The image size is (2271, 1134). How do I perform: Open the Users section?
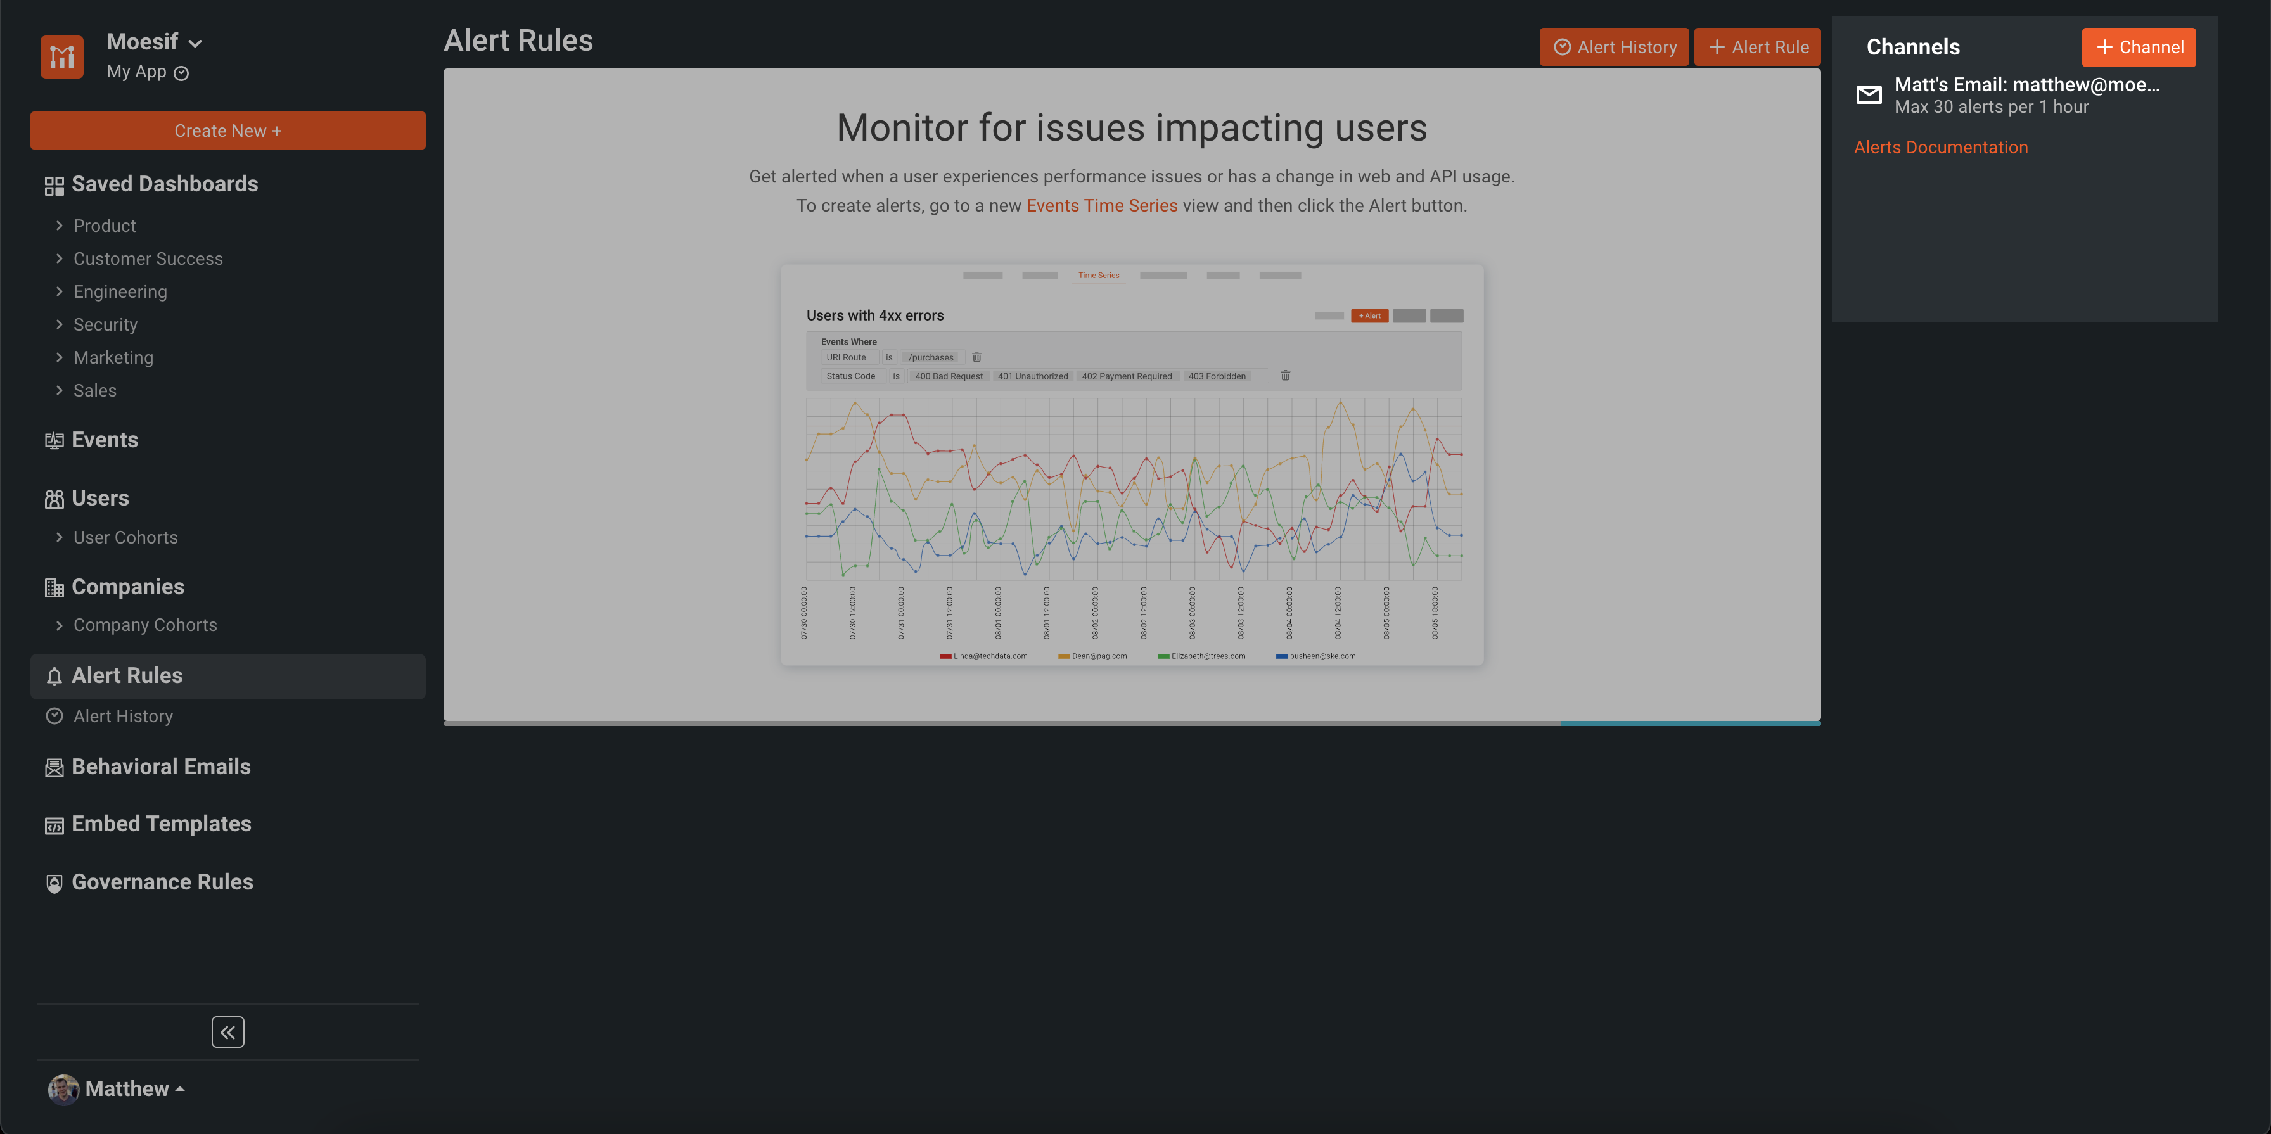tap(99, 499)
